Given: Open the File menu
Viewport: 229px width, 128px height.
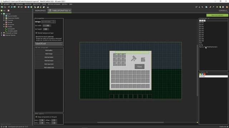Looking at the screenshot, I should point(13,4).
